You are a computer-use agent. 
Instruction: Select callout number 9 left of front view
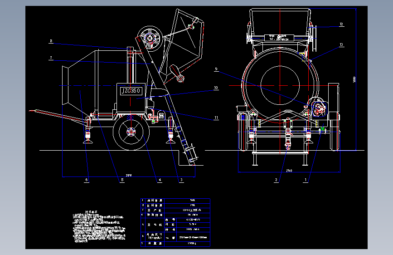coord(216,69)
